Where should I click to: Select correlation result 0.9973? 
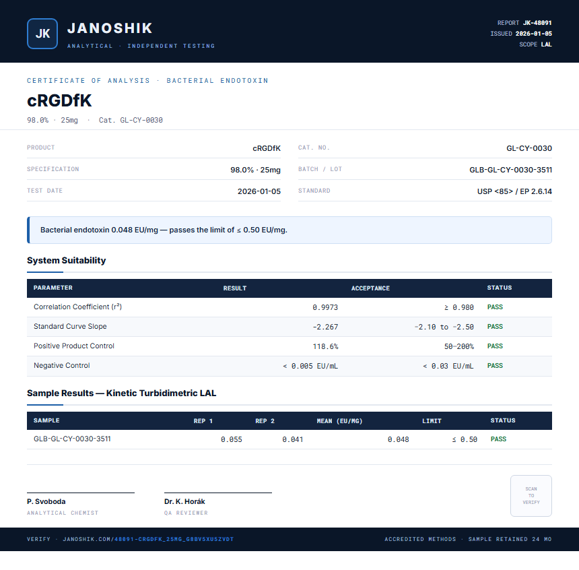[325, 307]
